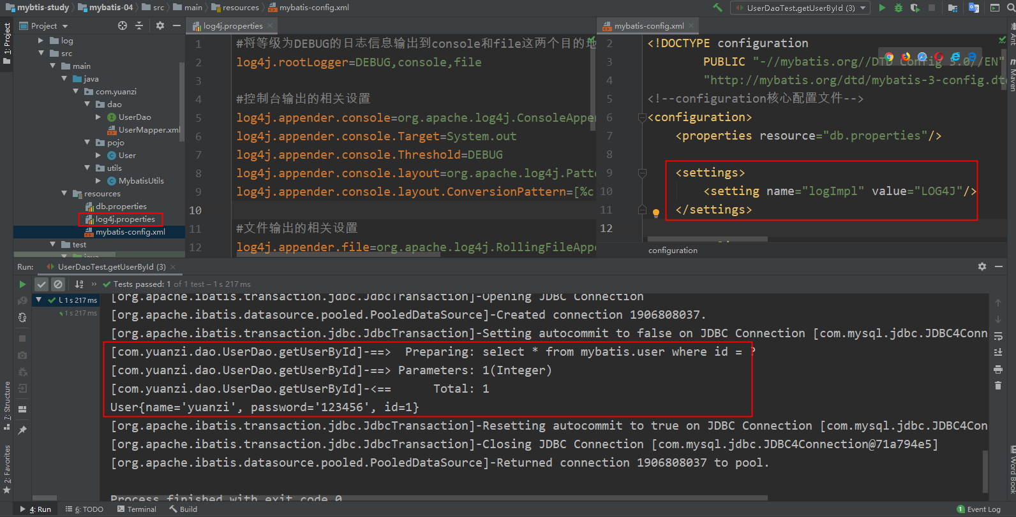Open Run panel gear settings

click(982, 266)
